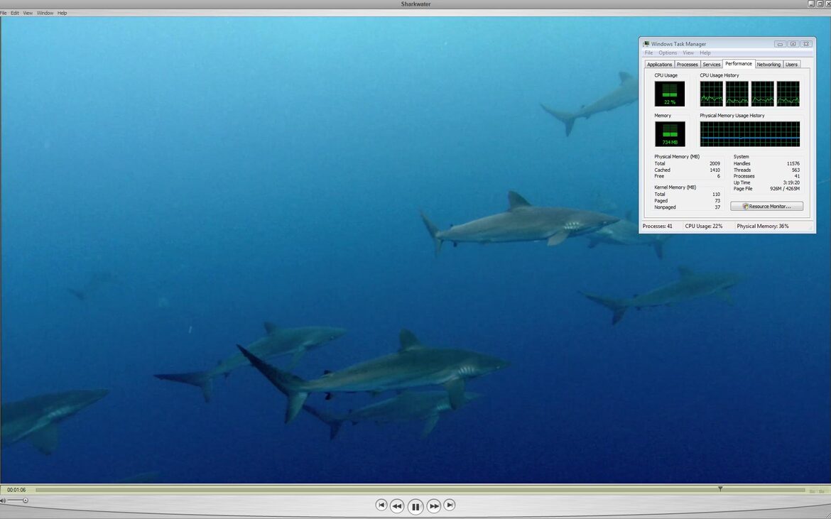The image size is (831, 519).
Task: Open Resource Monitor from Task Manager
Action: point(766,206)
